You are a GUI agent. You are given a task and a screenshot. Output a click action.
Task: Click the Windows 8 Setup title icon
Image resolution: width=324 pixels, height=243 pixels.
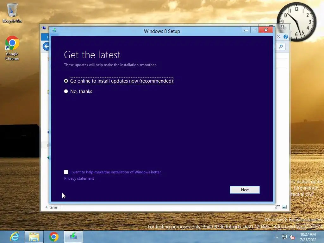[54, 30]
